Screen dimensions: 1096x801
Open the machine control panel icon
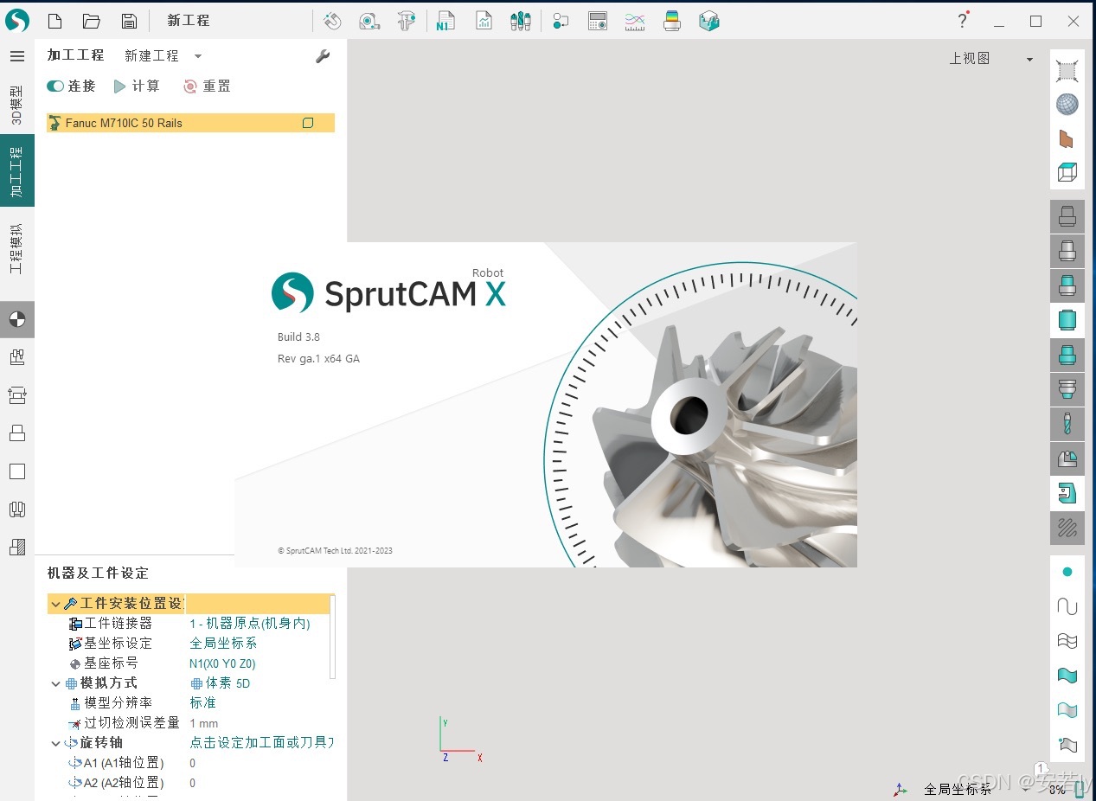point(598,21)
